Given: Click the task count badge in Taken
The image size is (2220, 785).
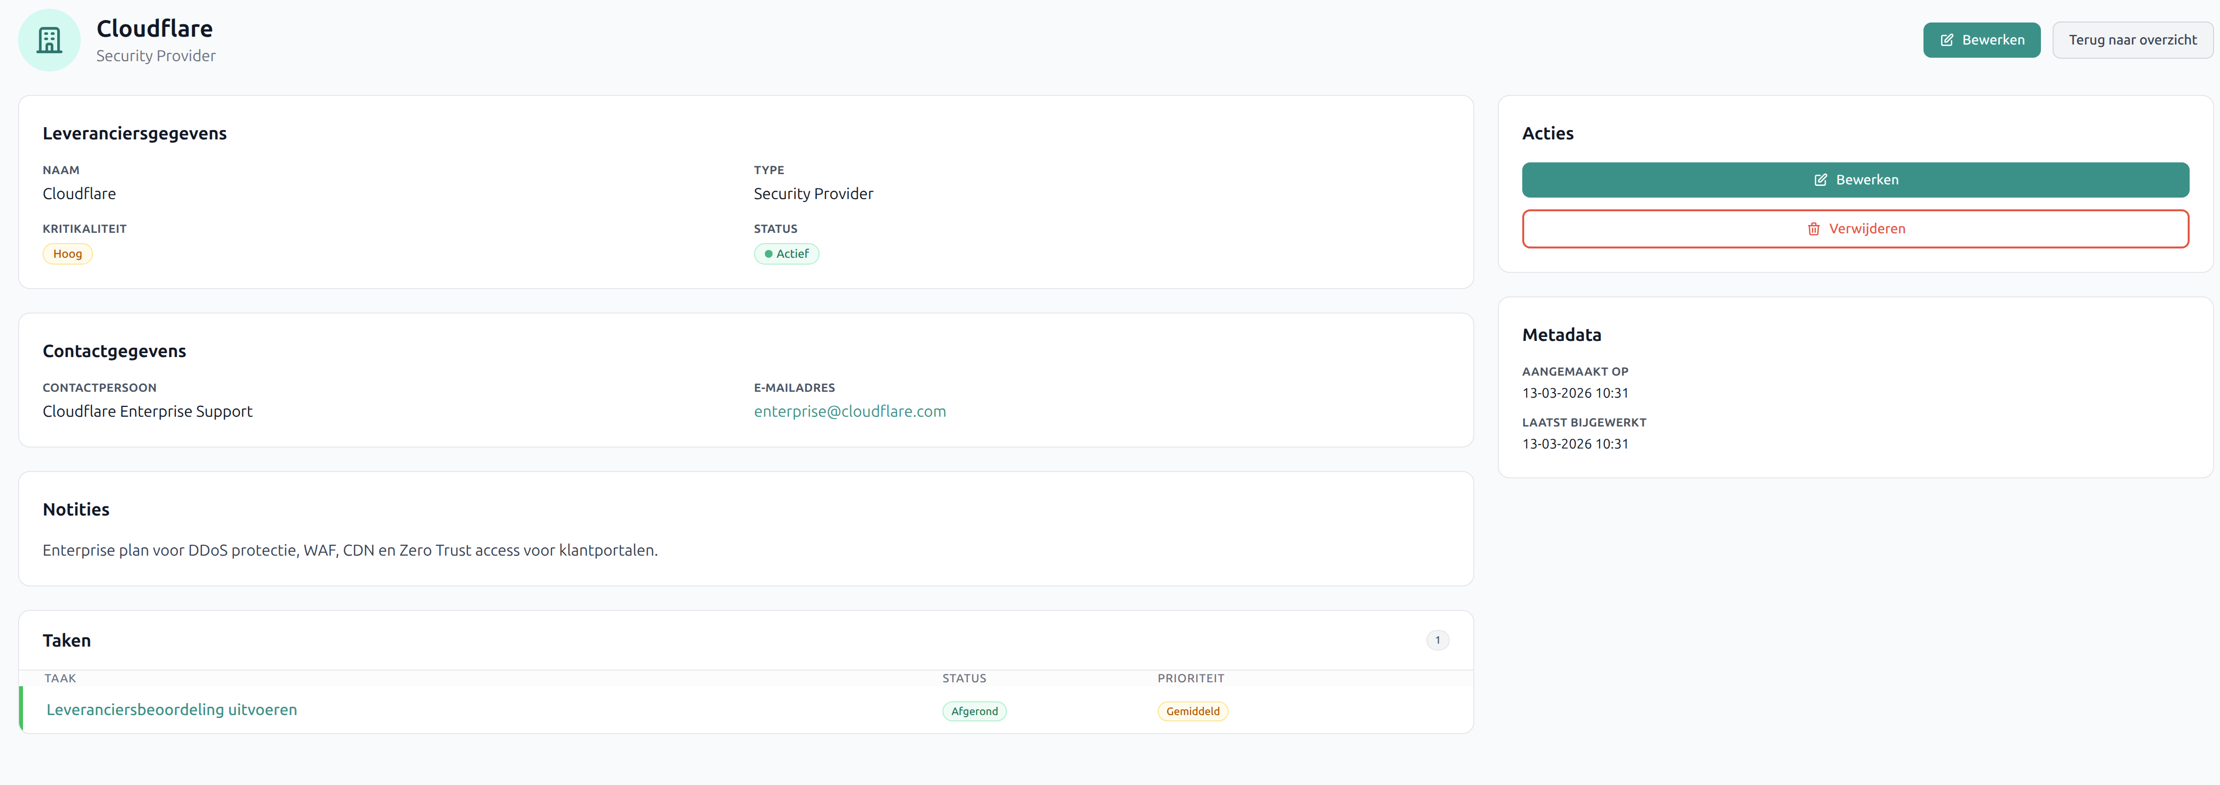Looking at the screenshot, I should coord(1437,640).
